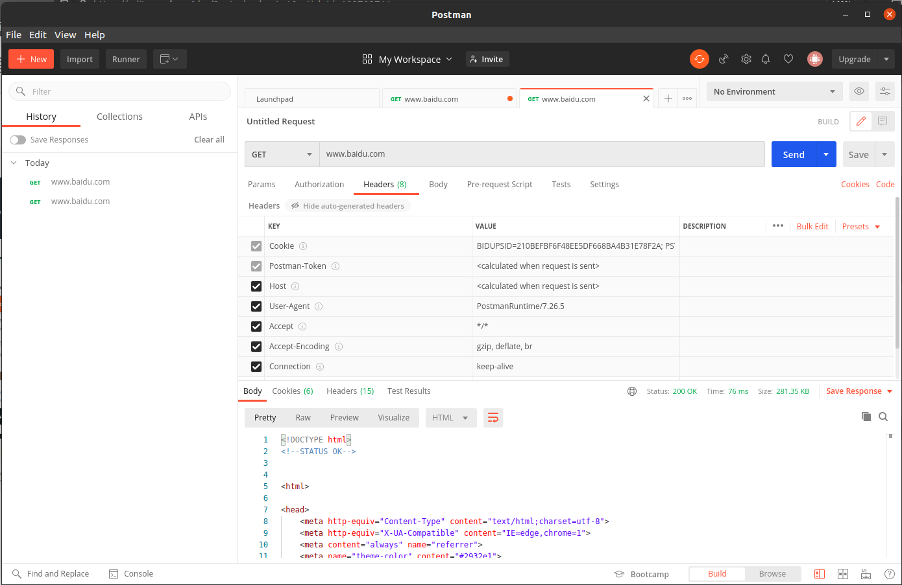Open the View menu
This screenshot has height=585, width=902.
coord(65,35)
